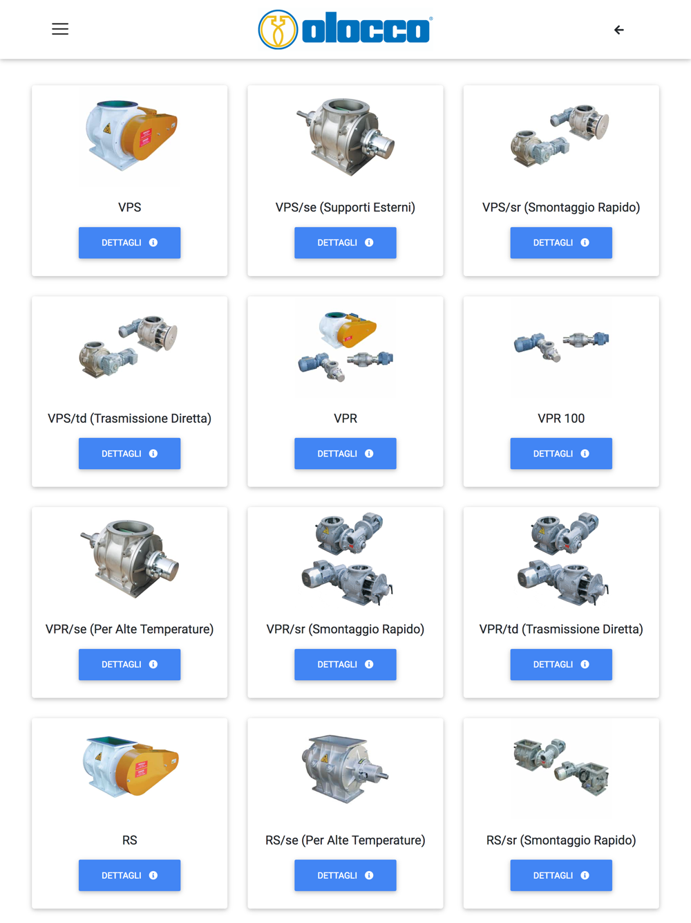Open Dettagli for VPS/td (Trasmissione Diretta)

coord(129,454)
